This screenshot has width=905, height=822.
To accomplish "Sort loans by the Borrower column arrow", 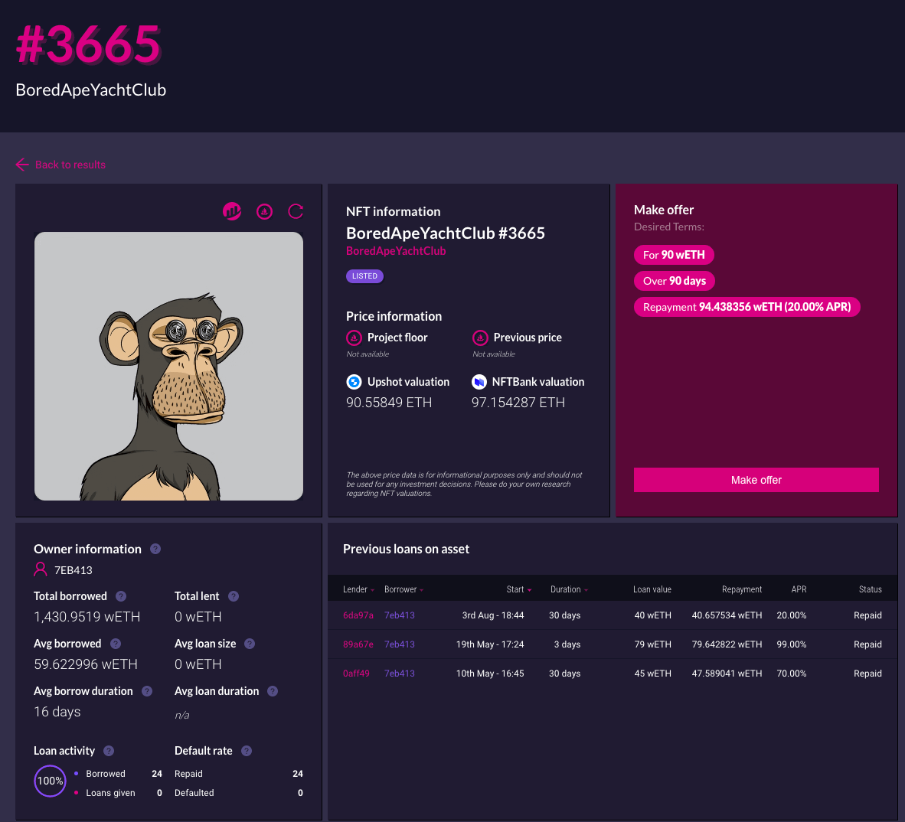I will [422, 590].
